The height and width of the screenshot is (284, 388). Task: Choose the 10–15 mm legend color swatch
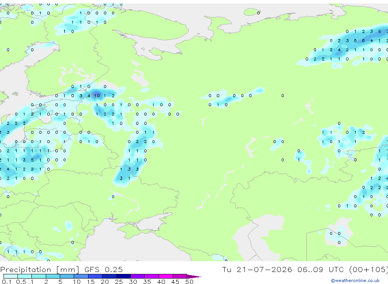81,276
